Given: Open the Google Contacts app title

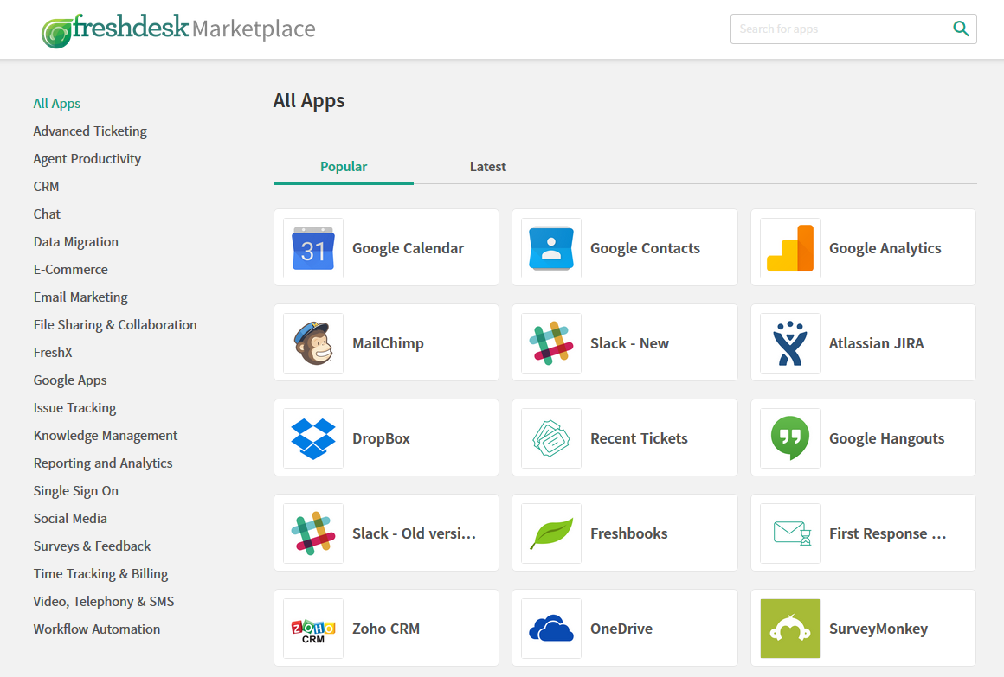Looking at the screenshot, I should [x=646, y=248].
